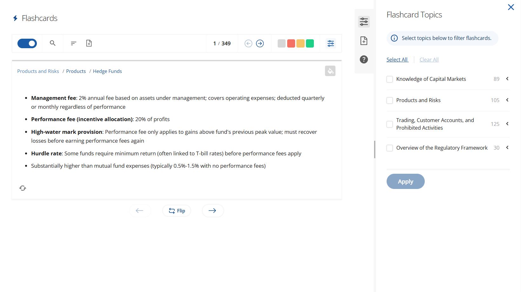Click the highlight fill icon on the card

coord(330,71)
